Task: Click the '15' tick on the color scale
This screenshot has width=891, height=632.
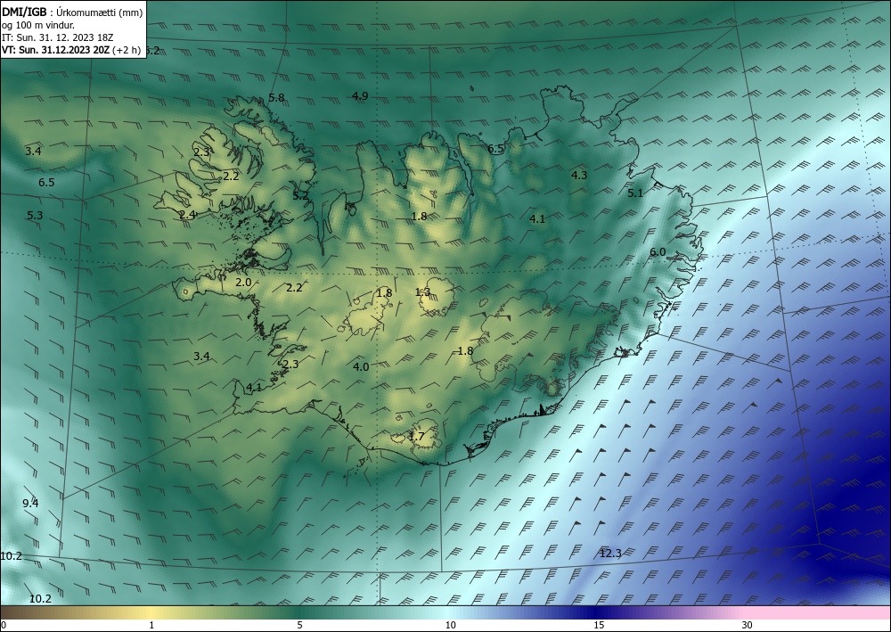Action: pyautogui.click(x=599, y=626)
